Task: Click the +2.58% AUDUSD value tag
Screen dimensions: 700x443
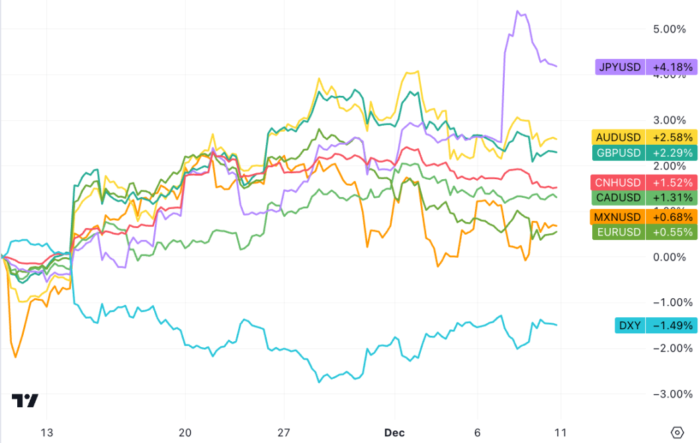Action: [672, 138]
